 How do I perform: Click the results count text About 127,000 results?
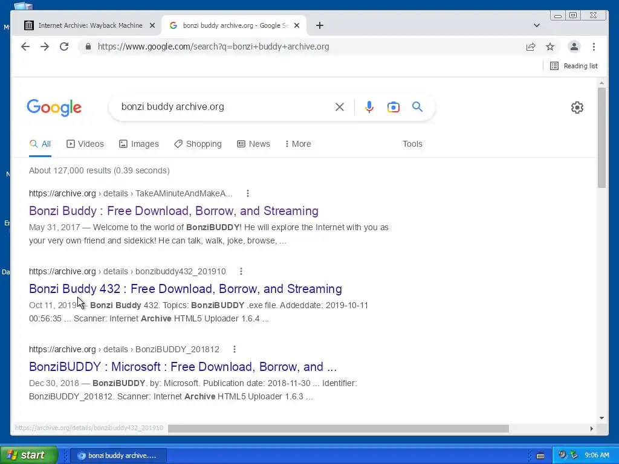[x=99, y=170]
